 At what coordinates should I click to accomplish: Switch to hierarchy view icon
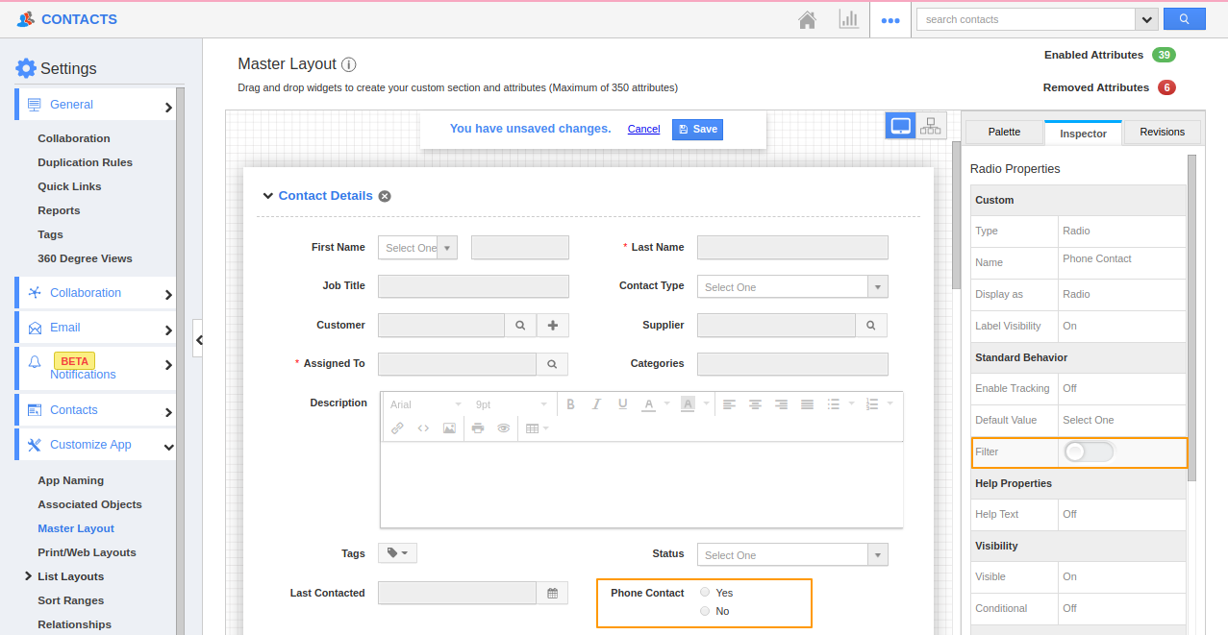931,126
